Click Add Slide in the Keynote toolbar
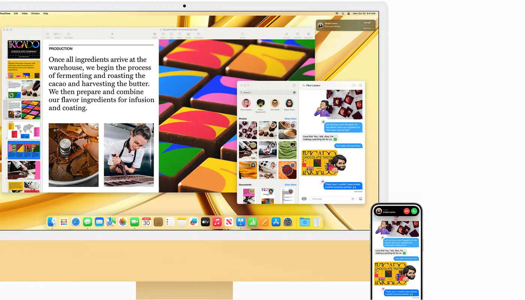Image resolution: width=525 pixels, height=300 pixels. click(68, 35)
